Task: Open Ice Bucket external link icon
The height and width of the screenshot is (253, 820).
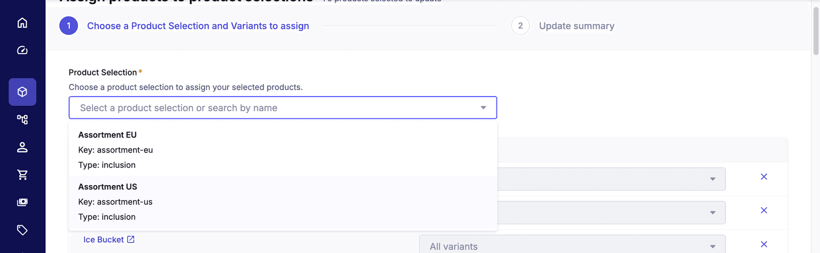Action: point(131,239)
